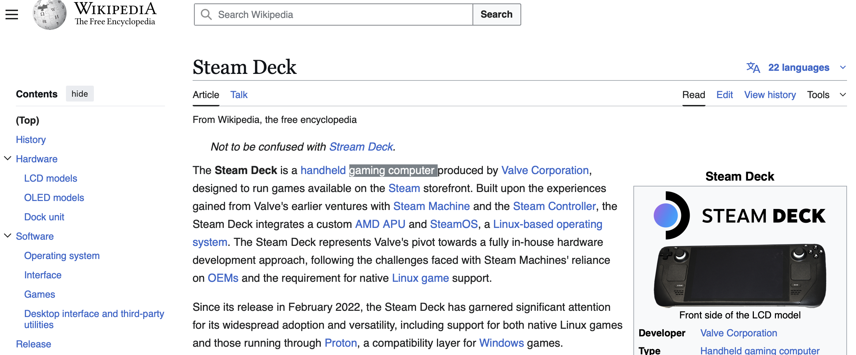Click the infobox Type row label
856x355 pixels.
(649, 351)
